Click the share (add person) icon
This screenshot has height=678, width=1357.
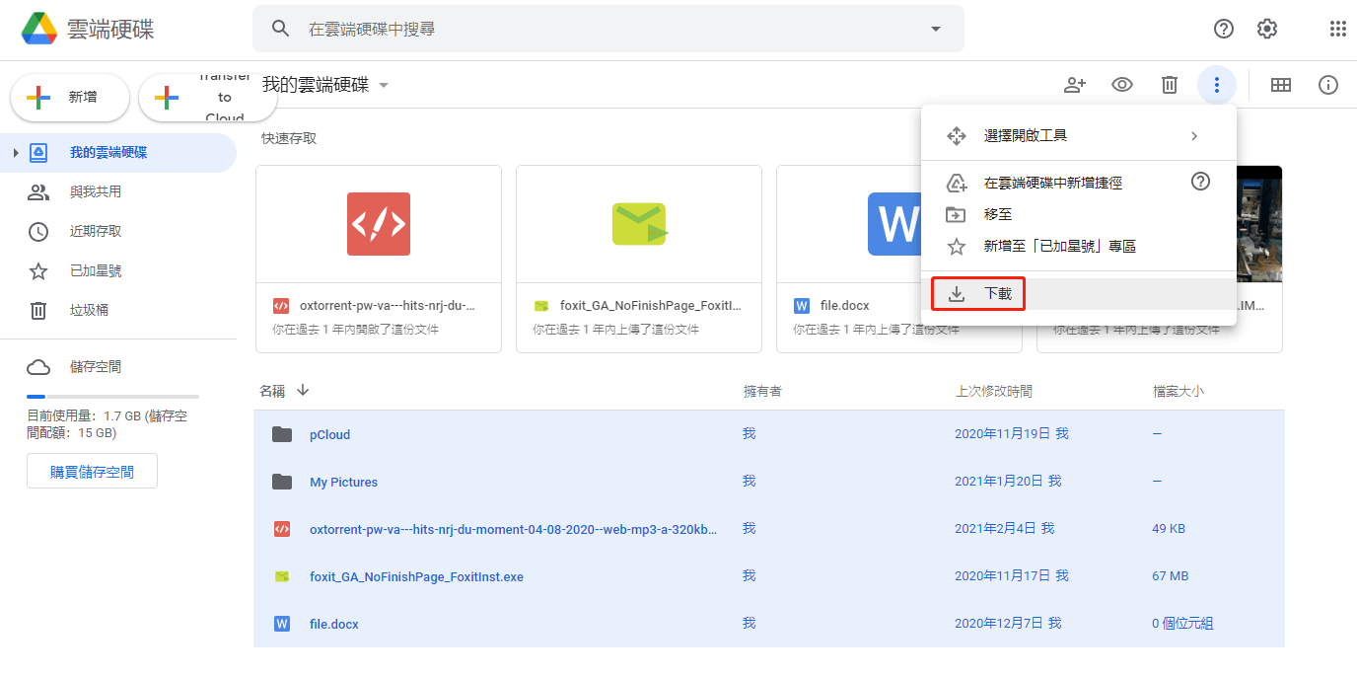click(x=1074, y=85)
